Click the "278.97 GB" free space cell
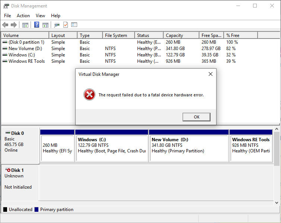Image resolution: width=281 pixels, height=223 pixels. pyautogui.click(x=211, y=49)
